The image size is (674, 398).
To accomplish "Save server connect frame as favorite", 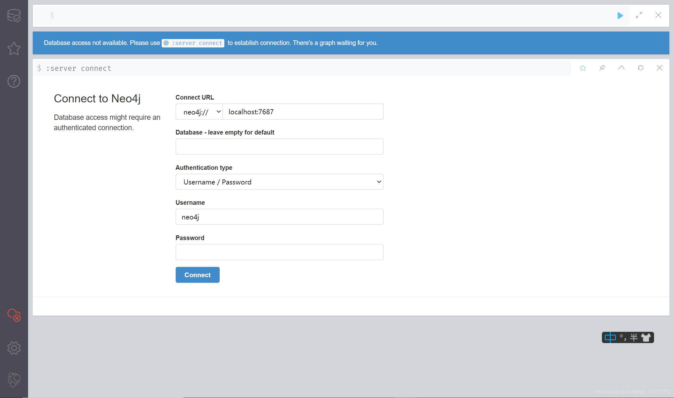I will [583, 68].
